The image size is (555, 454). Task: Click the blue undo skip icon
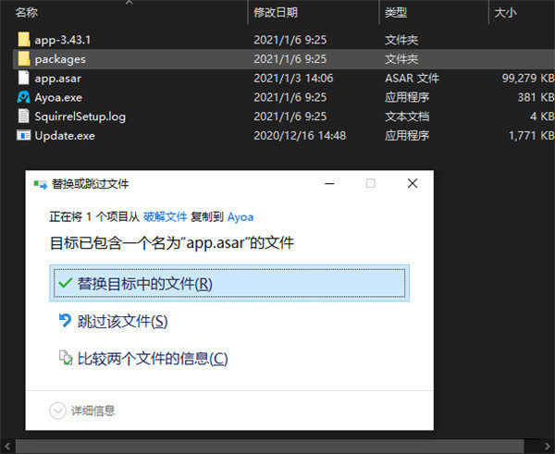(65, 321)
